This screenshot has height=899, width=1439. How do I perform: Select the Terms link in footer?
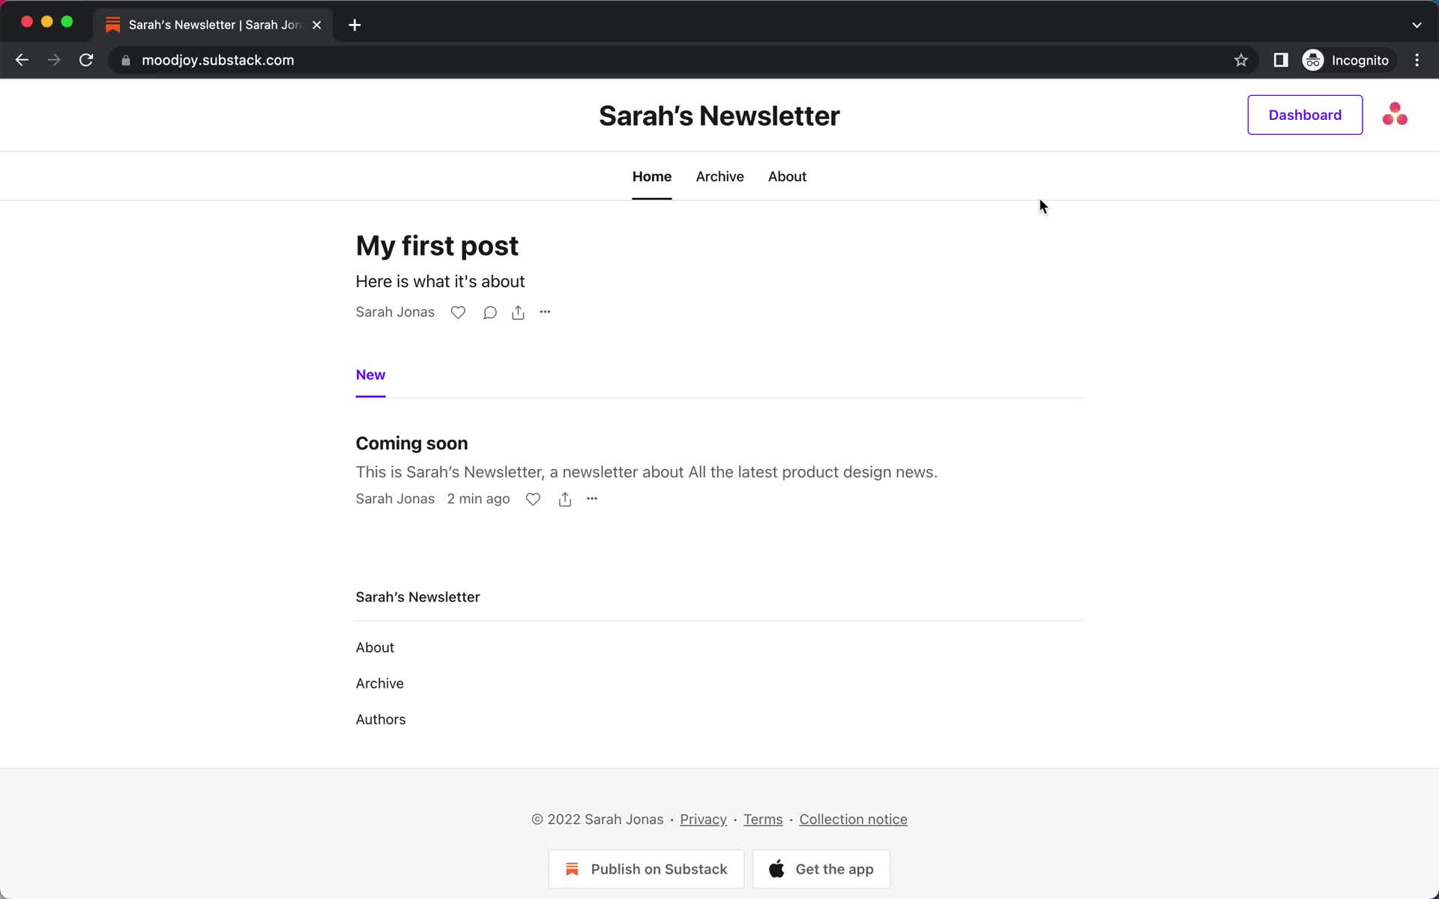coord(764,820)
